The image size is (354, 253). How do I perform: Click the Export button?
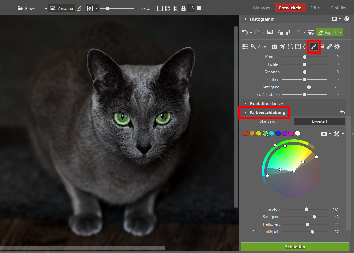(x=327, y=33)
